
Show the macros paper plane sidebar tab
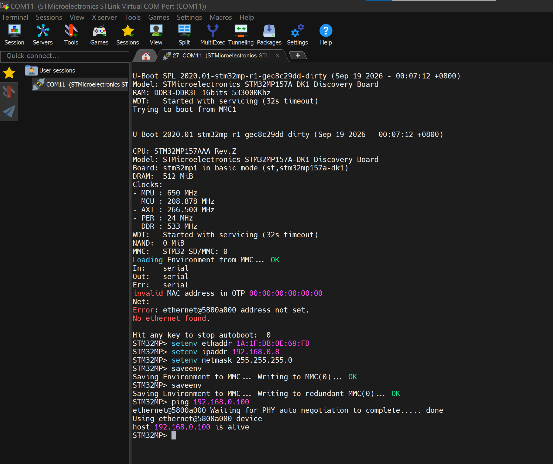point(9,112)
